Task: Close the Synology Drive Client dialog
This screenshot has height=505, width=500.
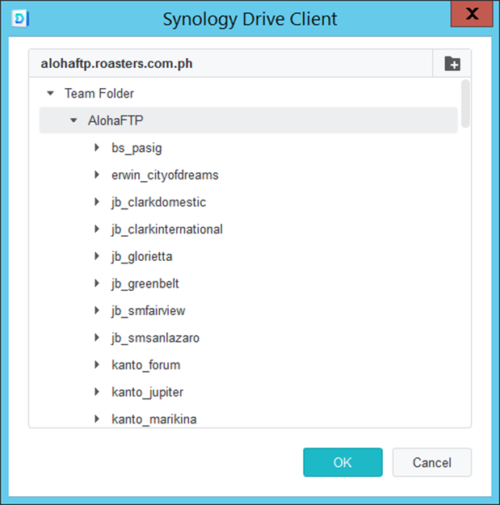Action: point(472,14)
